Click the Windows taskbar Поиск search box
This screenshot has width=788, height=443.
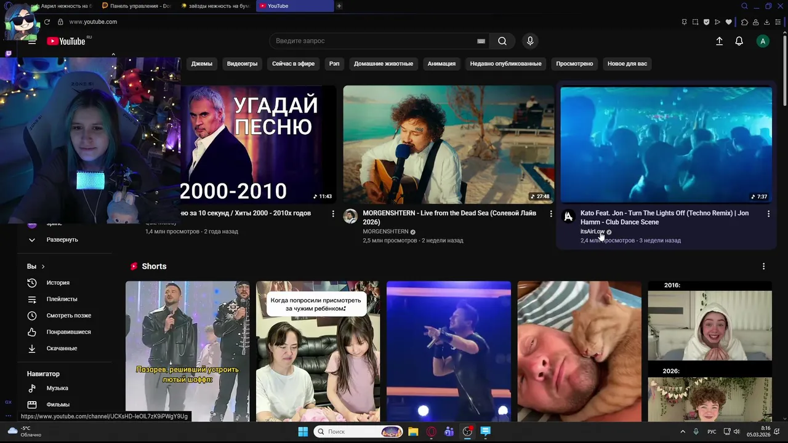(x=359, y=432)
